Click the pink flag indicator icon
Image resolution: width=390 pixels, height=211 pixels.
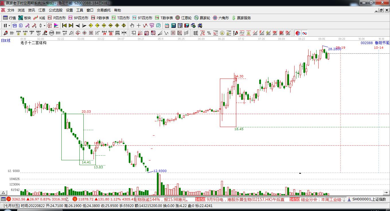point(56,26)
